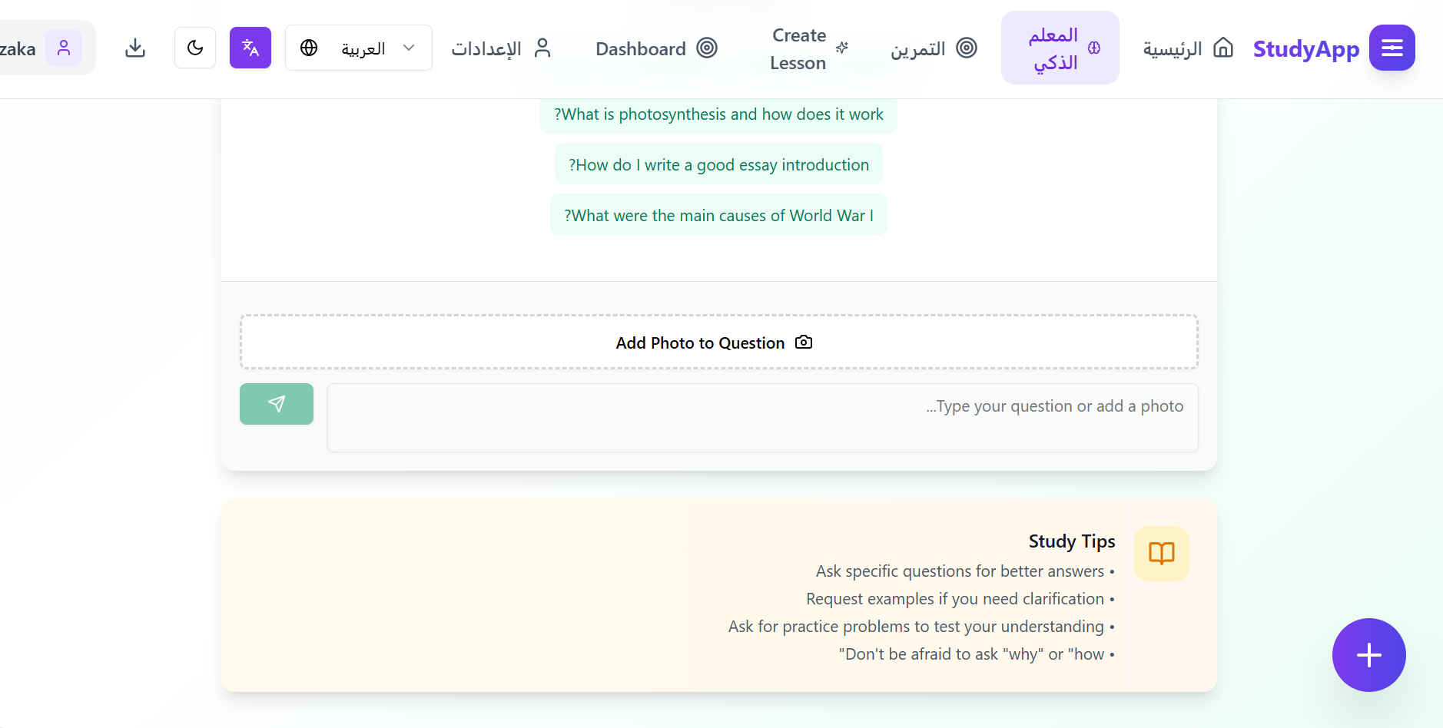The height and width of the screenshot is (728, 1443).
Task: Choose the World War I suggested question
Action: click(718, 216)
